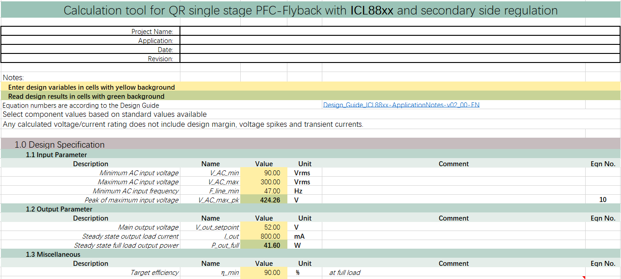621x279 pixels.
Task: Click the '1.1 Input Parameter' subsection header
Action: pyautogui.click(x=56, y=155)
